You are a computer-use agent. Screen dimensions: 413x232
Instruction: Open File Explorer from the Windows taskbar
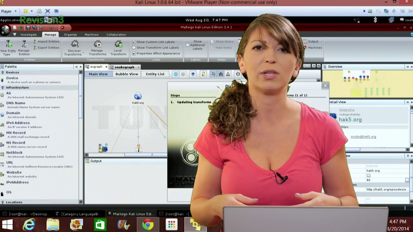pyautogui.click(x=53, y=225)
